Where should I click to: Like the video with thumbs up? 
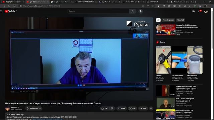[x=104, y=108]
